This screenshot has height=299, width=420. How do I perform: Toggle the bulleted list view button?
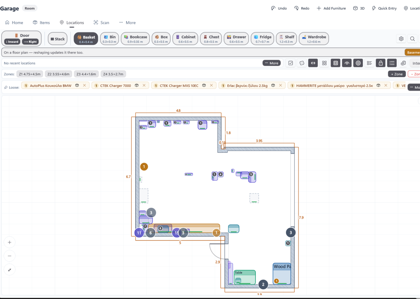click(x=392, y=63)
